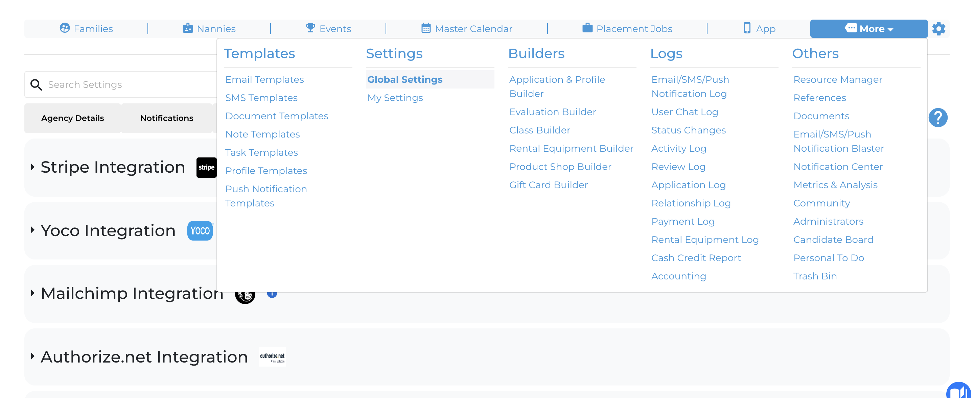Click the Stripe logo icon
This screenshot has height=398, width=974.
click(x=206, y=167)
